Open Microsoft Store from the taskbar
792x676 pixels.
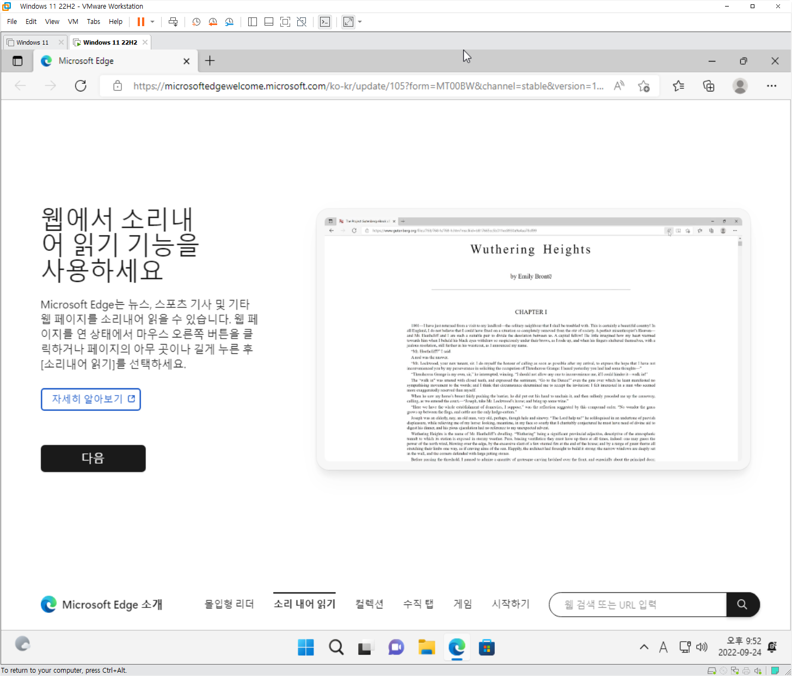point(487,648)
